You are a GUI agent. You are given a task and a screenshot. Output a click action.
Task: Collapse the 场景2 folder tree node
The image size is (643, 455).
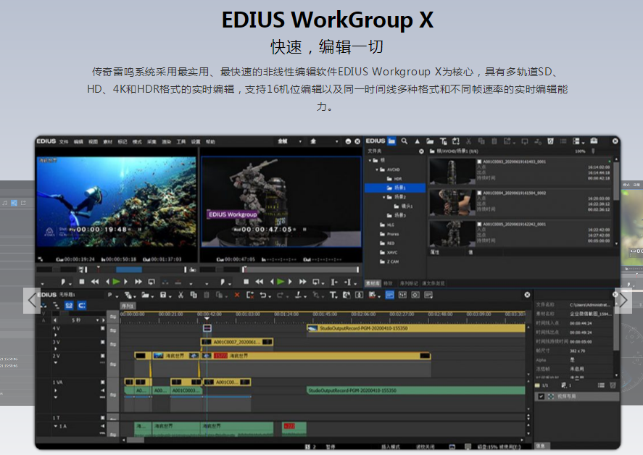click(x=384, y=197)
